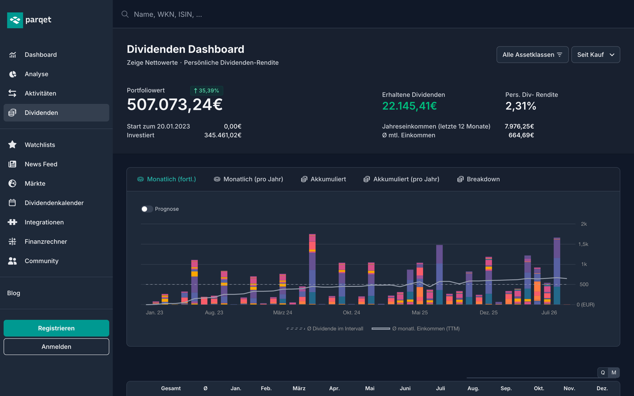The image size is (634, 396).
Task: Click the News Feed newspaper icon
Action: (x=13, y=164)
